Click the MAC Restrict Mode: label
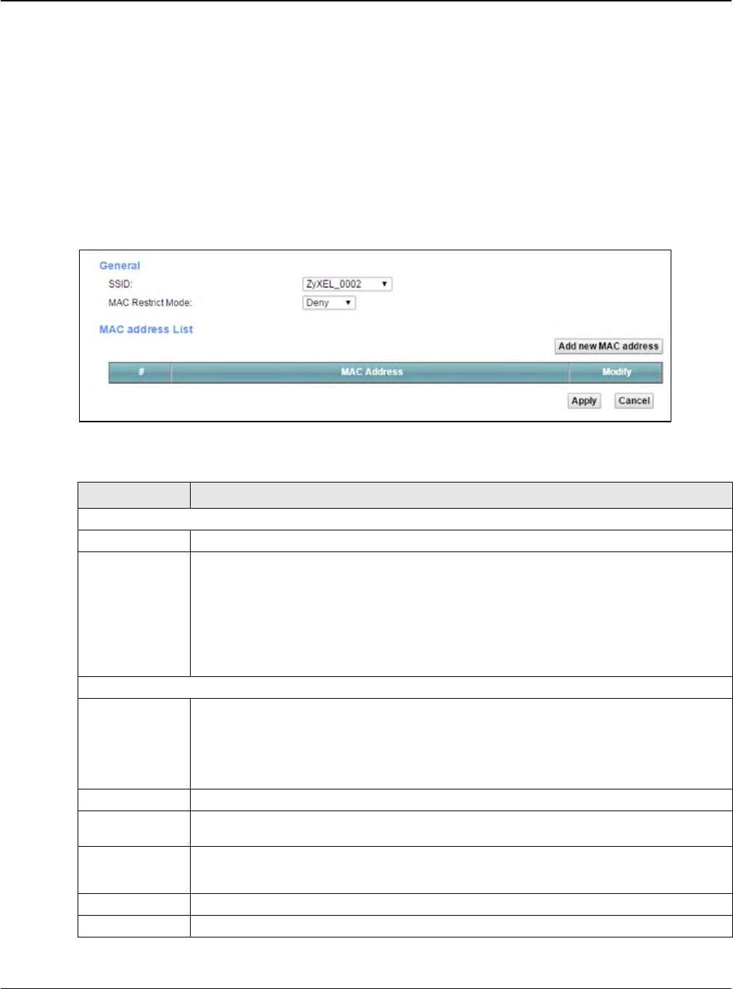Image resolution: width=733 pixels, height=989 pixels. click(150, 303)
